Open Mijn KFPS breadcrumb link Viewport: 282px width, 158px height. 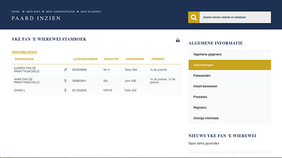pyautogui.click(x=33, y=12)
